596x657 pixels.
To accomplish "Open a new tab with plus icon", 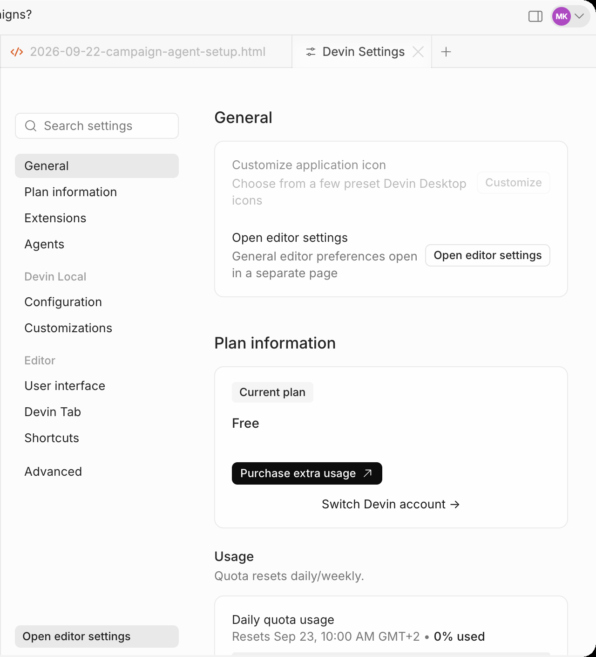I will click(x=446, y=52).
